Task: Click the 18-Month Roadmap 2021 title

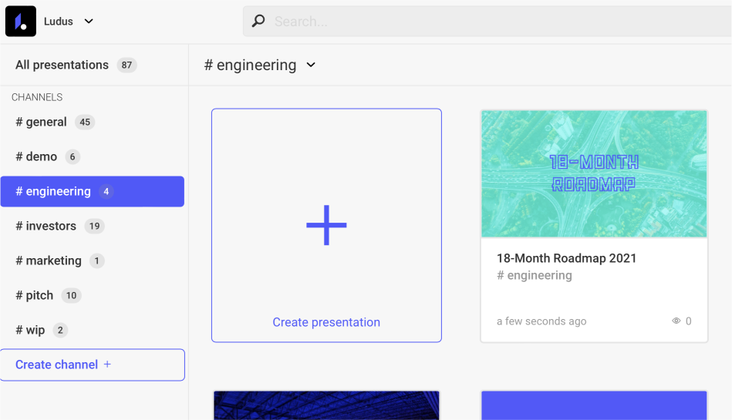Action: click(x=566, y=258)
